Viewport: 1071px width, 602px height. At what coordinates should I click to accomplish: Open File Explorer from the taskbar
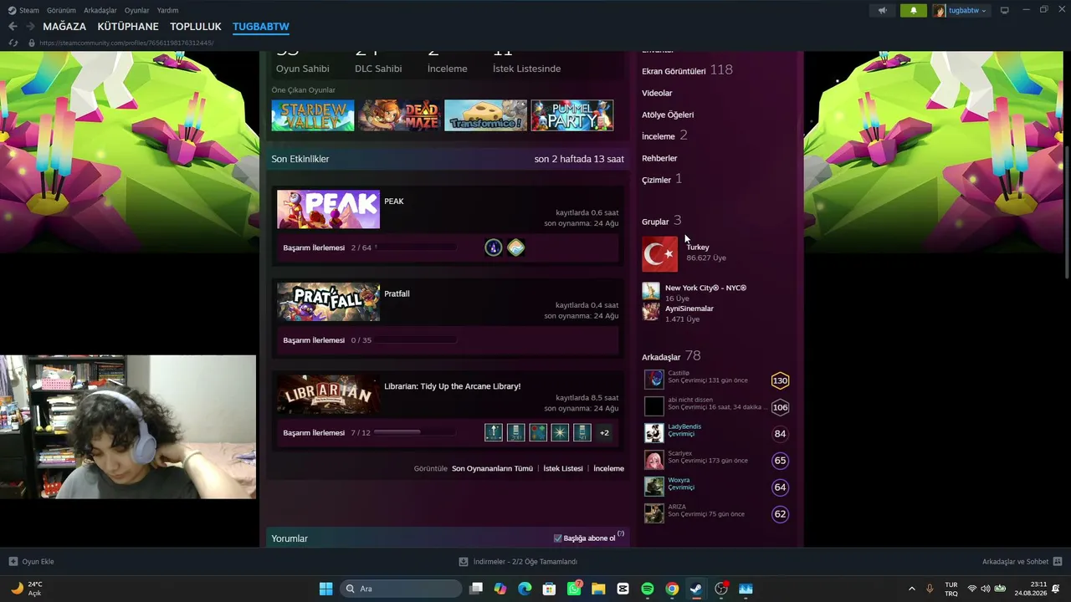tap(598, 589)
